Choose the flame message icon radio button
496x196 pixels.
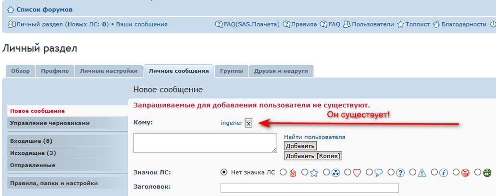point(283,172)
